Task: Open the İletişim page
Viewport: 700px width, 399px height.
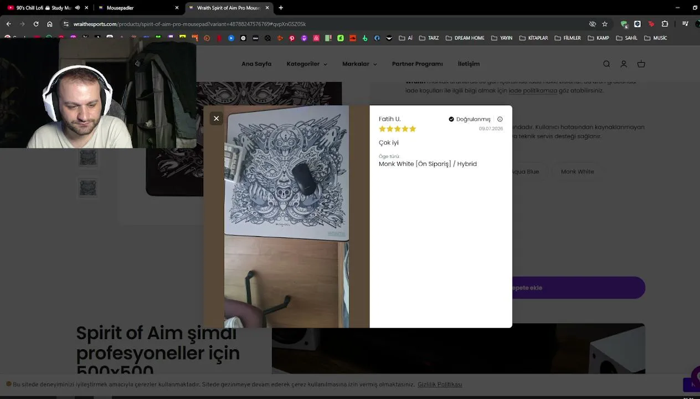Action: (469, 64)
